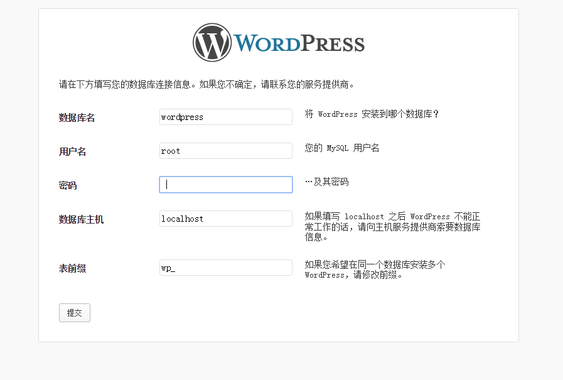Submit the form with the 提交 button
The width and height of the screenshot is (563, 380).
tap(75, 313)
